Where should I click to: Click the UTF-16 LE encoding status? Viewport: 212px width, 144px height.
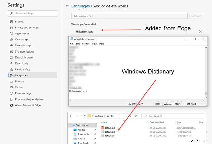point(191,104)
